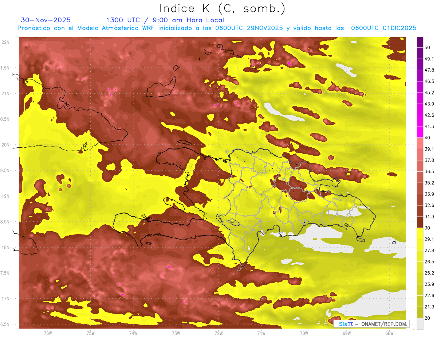
Task: Click the colorbar value "31.3"
Action: coord(429,217)
